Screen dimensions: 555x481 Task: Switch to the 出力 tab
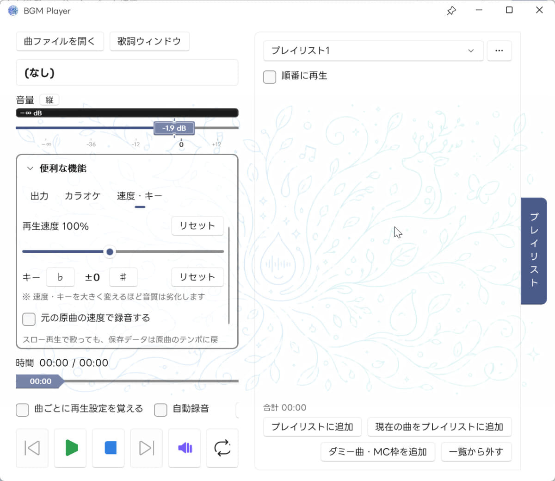[x=39, y=196]
